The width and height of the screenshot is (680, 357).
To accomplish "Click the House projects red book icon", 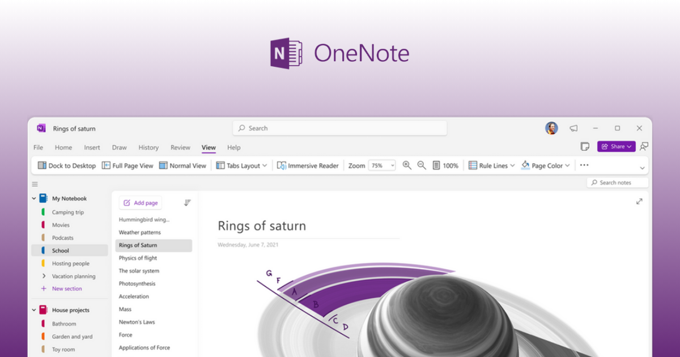I will click(43, 310).
